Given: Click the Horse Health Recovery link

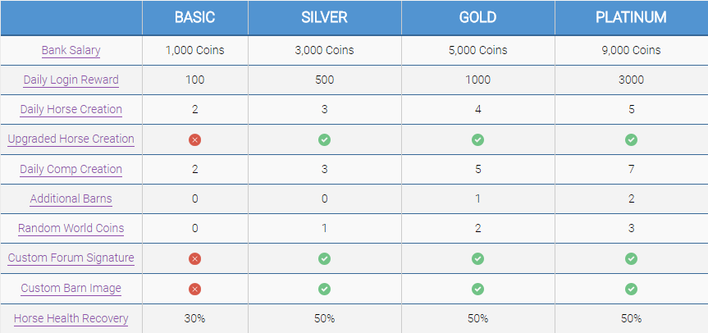Looking at the screenshot, I should click(x=71, y=317).
